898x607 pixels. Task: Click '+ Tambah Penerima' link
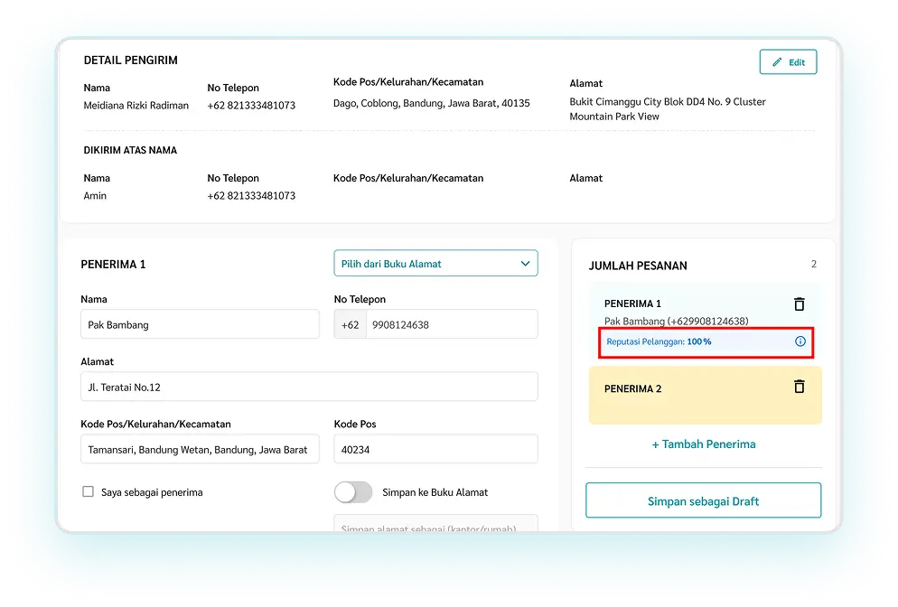click(704, 444)
